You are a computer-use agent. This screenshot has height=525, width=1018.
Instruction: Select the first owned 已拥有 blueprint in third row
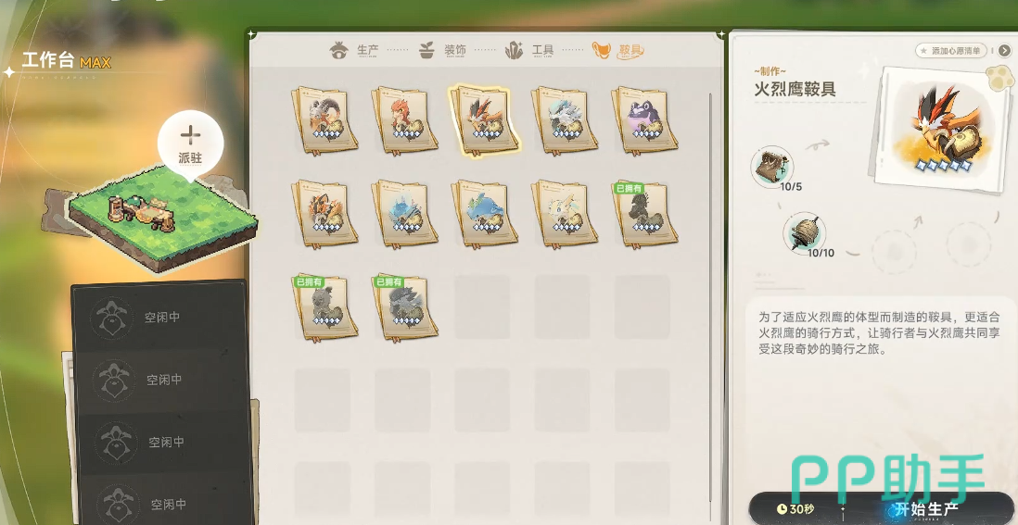pos(324,307)
